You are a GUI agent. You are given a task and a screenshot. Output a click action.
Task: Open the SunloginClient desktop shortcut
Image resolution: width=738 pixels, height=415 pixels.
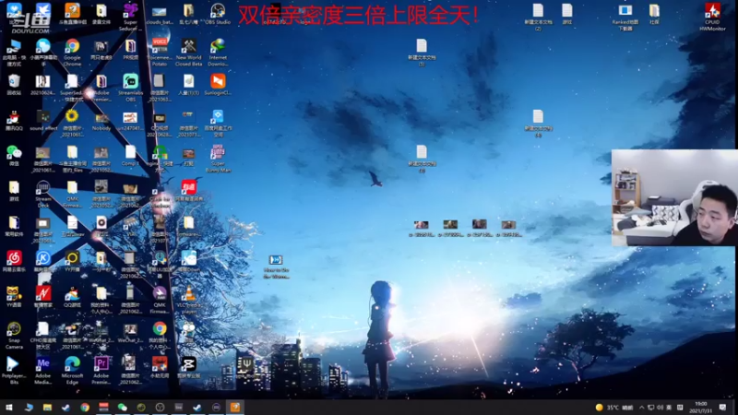pos(218,85)
